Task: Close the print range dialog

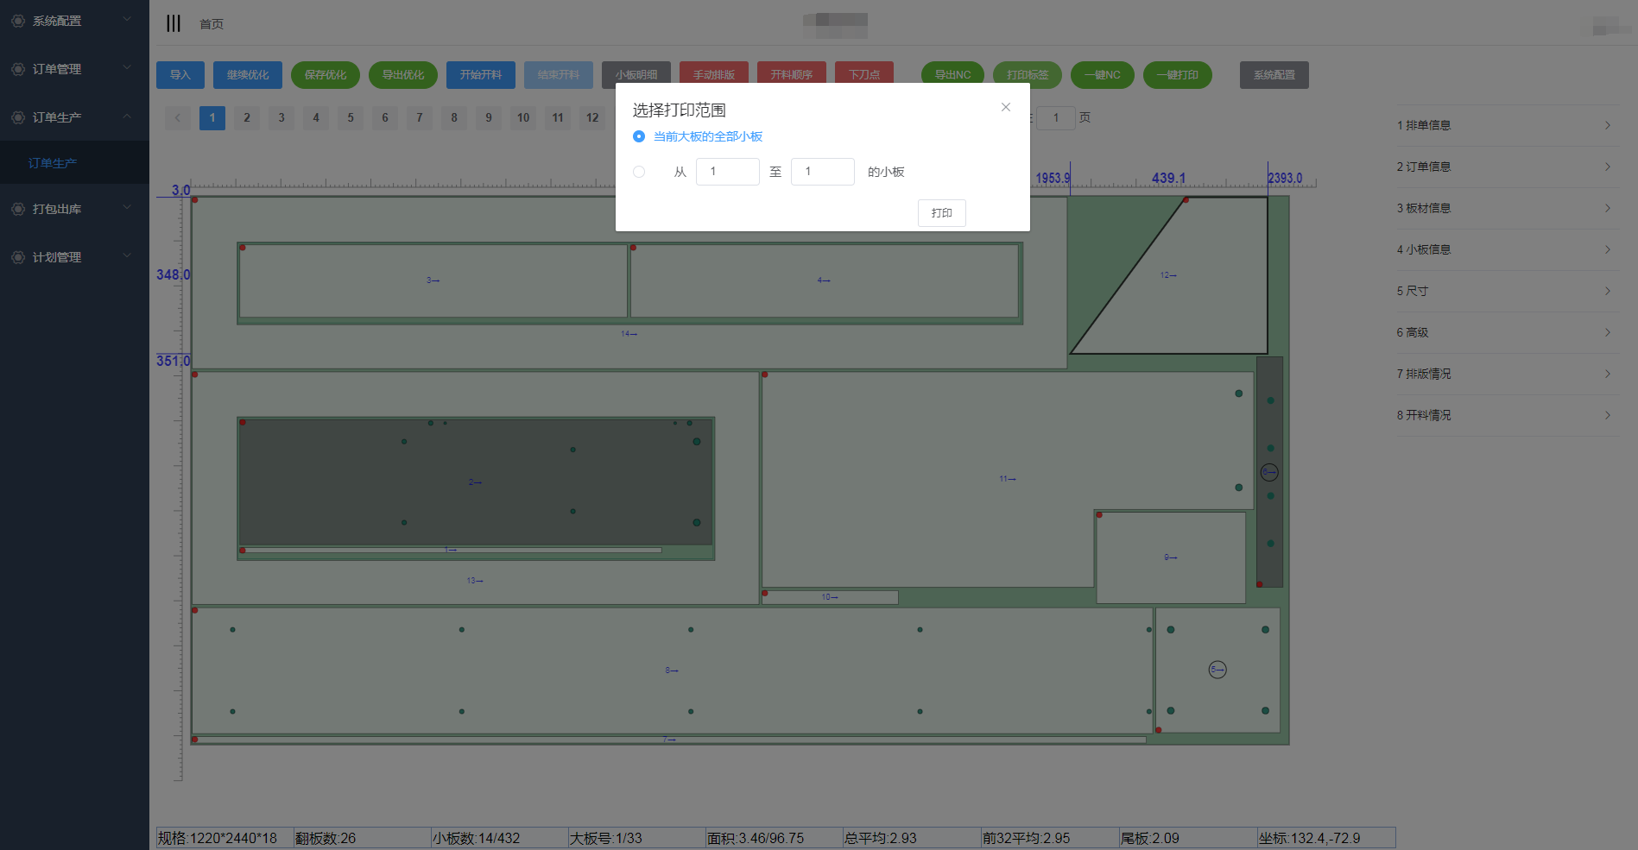Action: coord(1005,107)
